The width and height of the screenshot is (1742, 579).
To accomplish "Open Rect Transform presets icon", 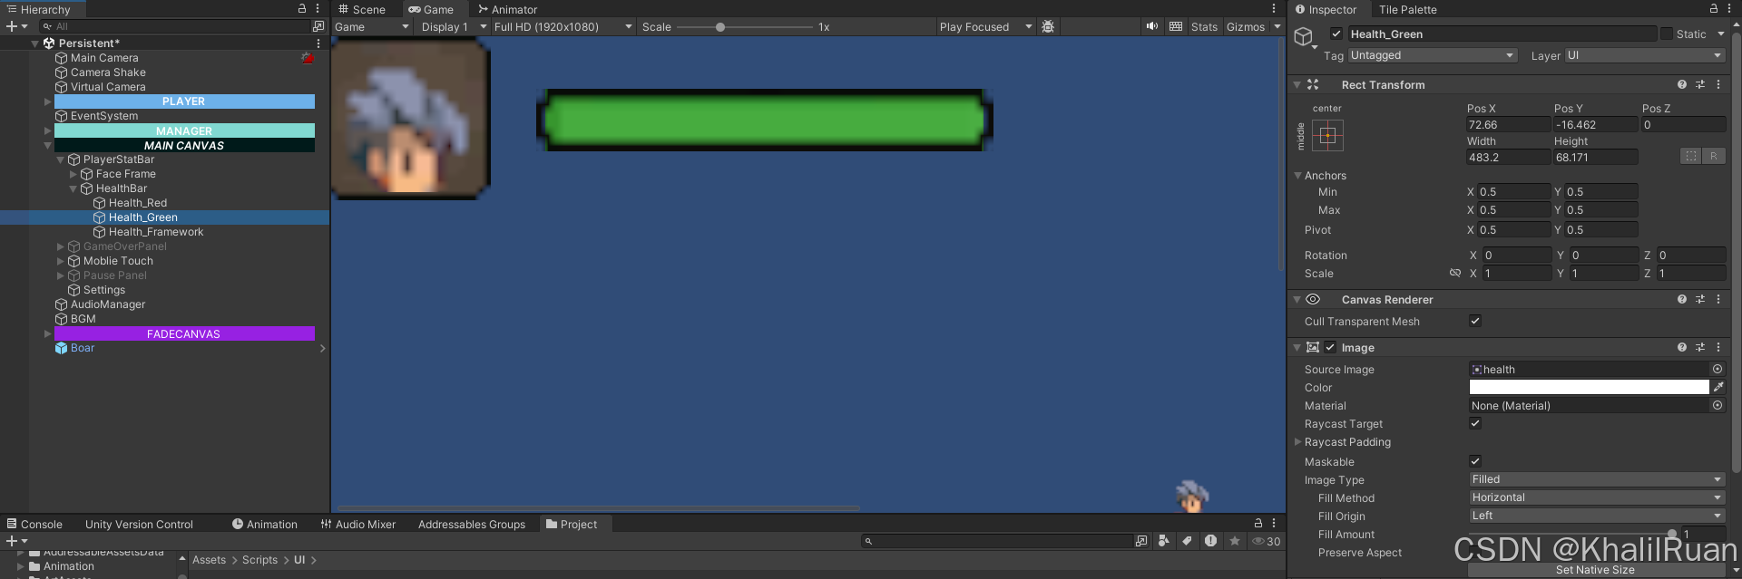I will click(1700, 84).
